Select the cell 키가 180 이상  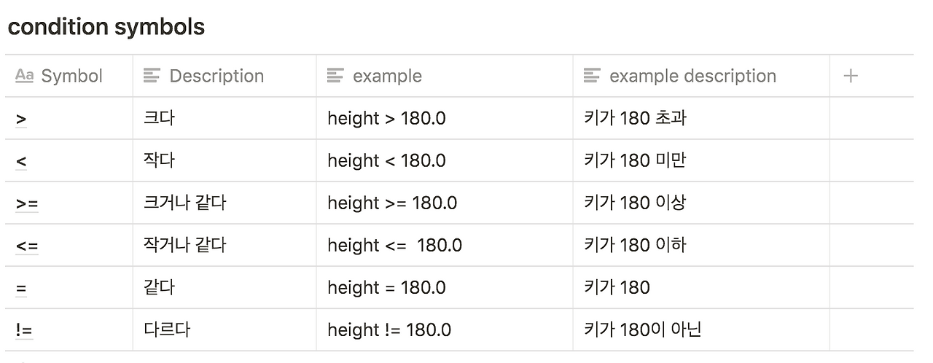(x=634, y=203)
